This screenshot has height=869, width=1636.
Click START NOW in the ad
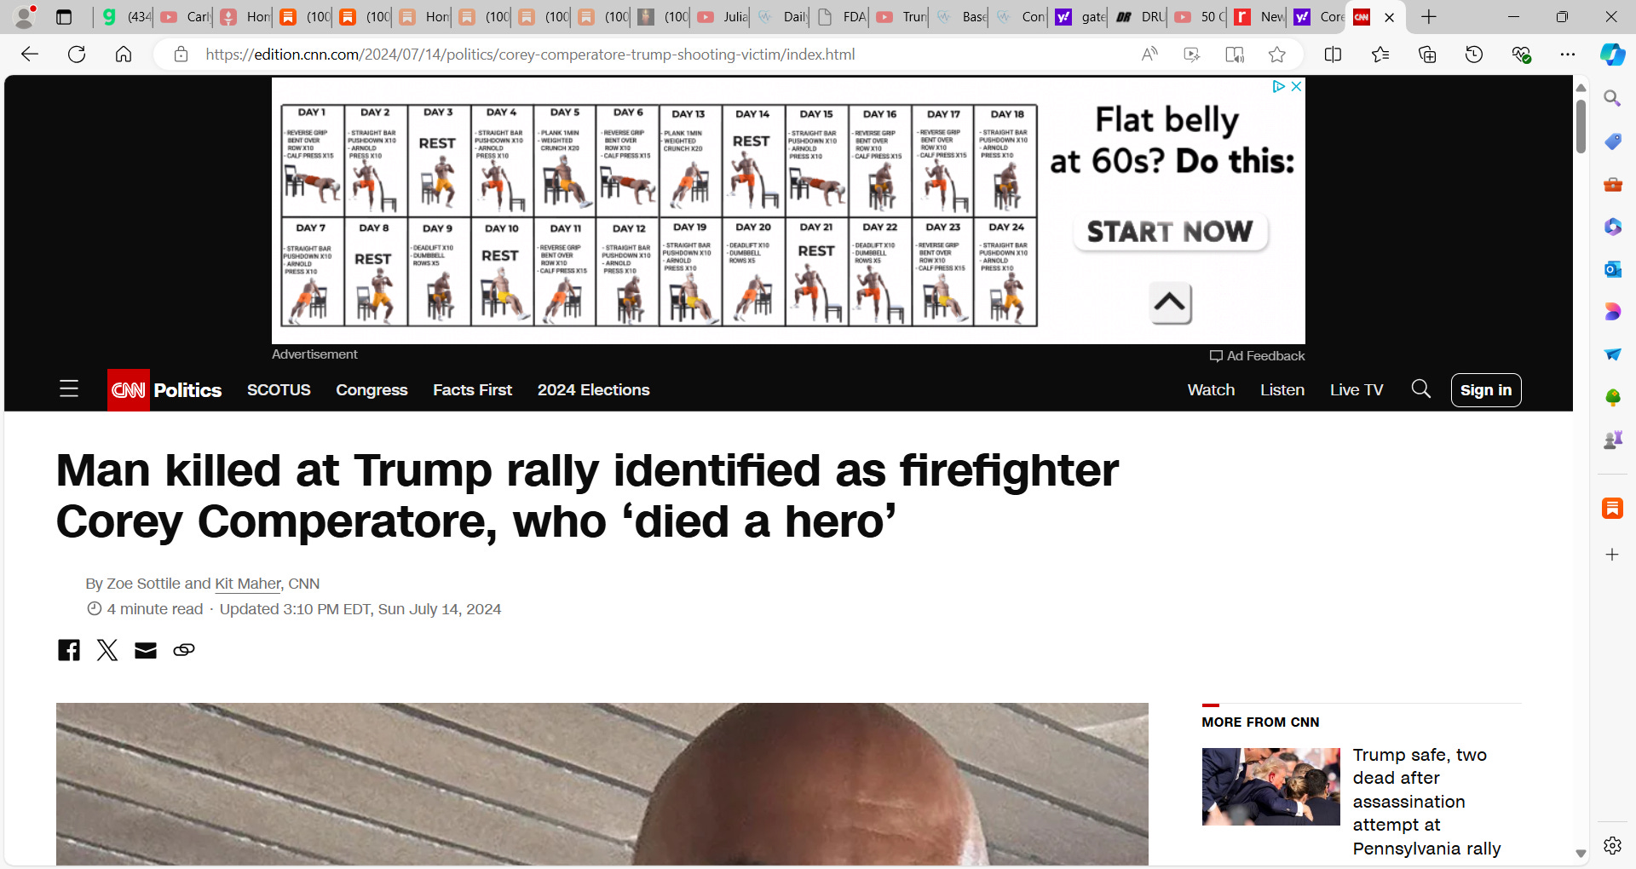point(1170,232)
